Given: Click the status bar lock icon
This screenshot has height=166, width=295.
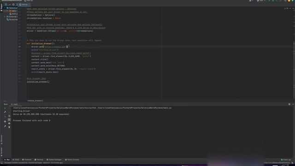Looking at the screenshot, I should click(292, 163).
